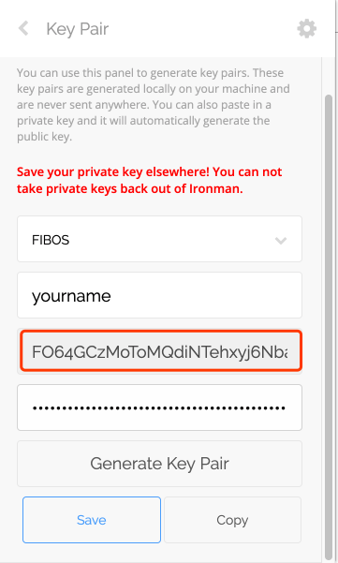The width and height of the screenshot is (338, 563).
Task: Place cursor at the end of yourname text
Action: (111, 296)
